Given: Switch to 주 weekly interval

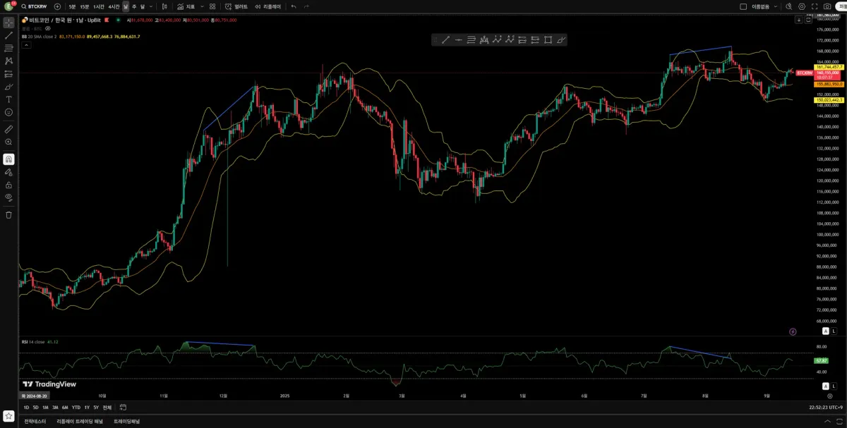Looking at the screenshot, I should point(134,6).
